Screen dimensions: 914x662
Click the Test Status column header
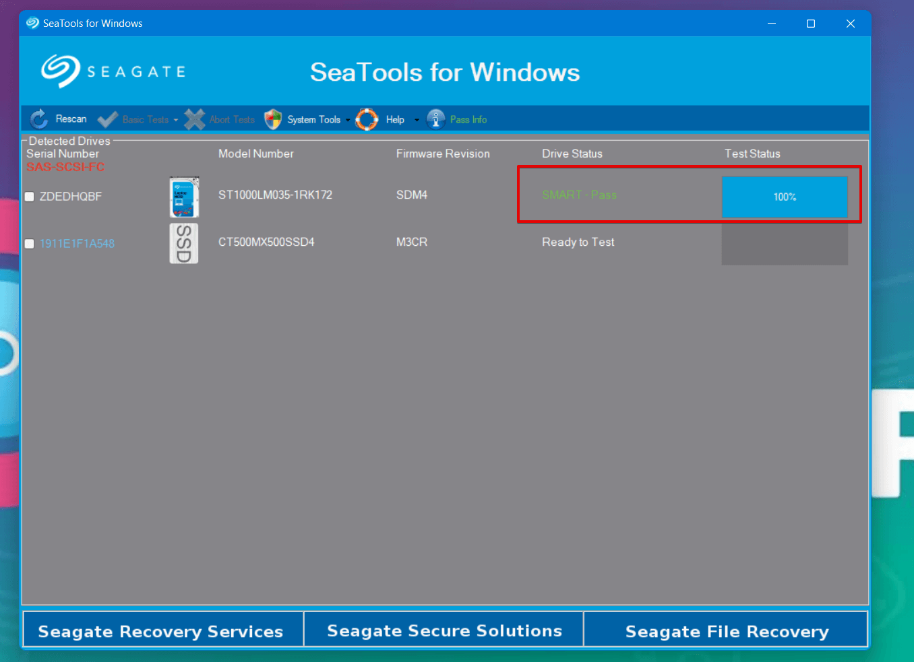[x=752, y=154]
